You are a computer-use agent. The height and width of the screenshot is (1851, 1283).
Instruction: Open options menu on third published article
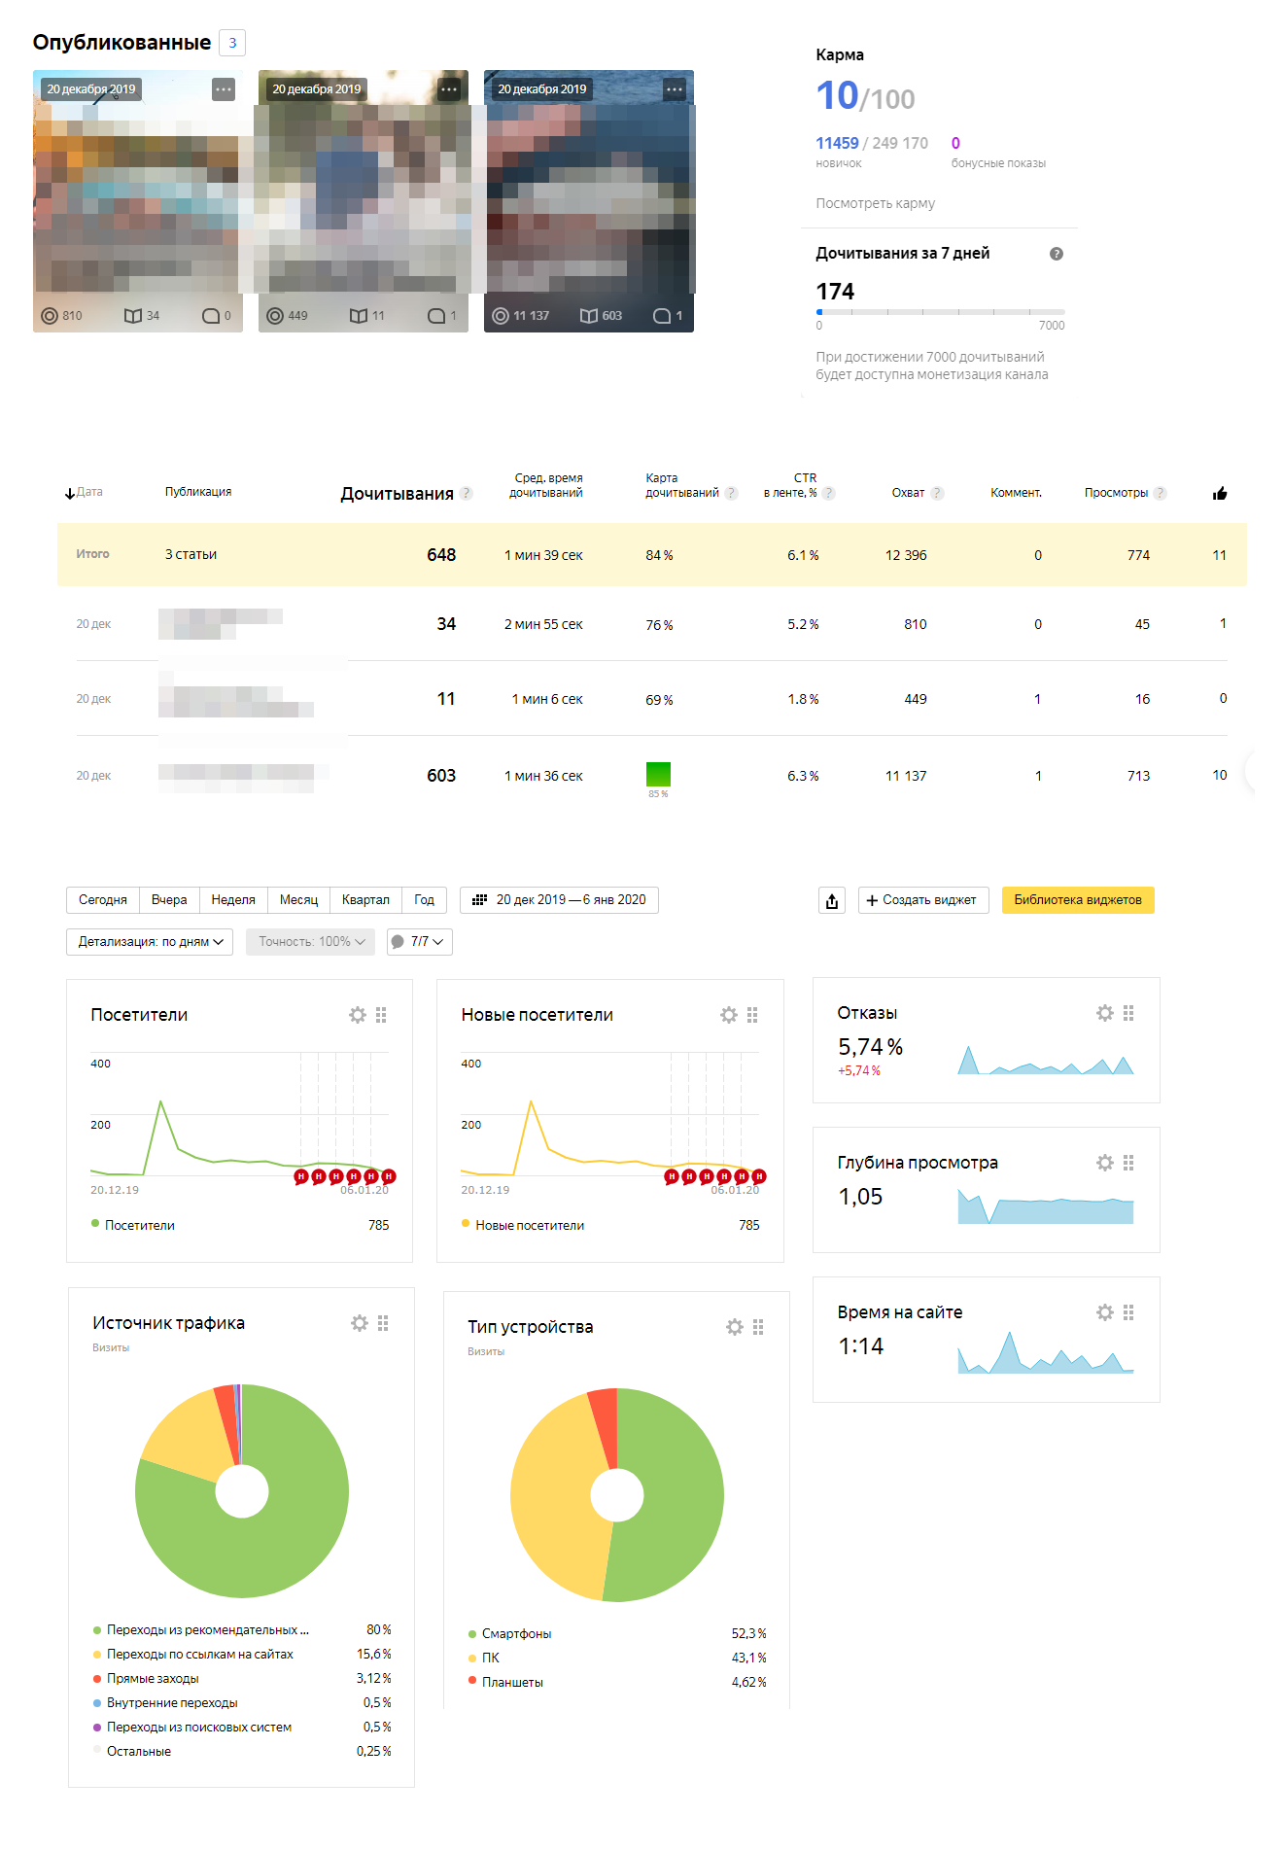[x=675, y=89]
